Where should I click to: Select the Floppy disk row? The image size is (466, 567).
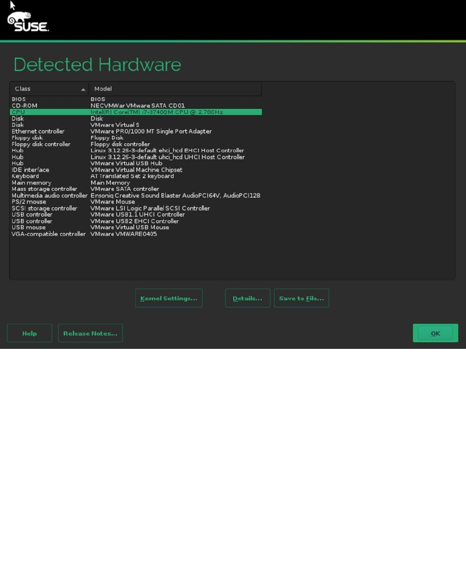coord(136,138)
